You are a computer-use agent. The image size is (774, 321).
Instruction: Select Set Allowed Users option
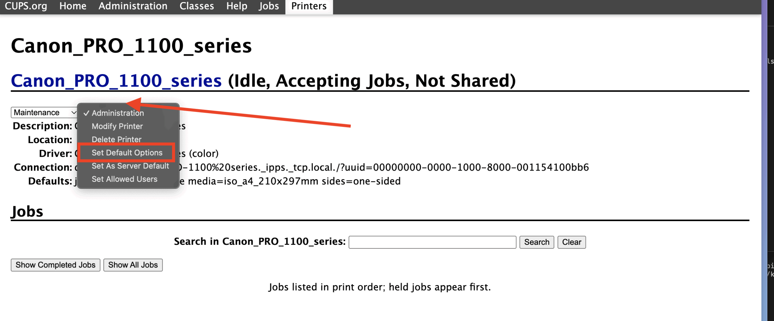(x=124, y=179)
